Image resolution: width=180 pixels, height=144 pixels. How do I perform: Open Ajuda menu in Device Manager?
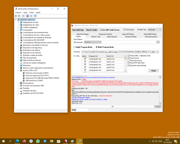38,13
